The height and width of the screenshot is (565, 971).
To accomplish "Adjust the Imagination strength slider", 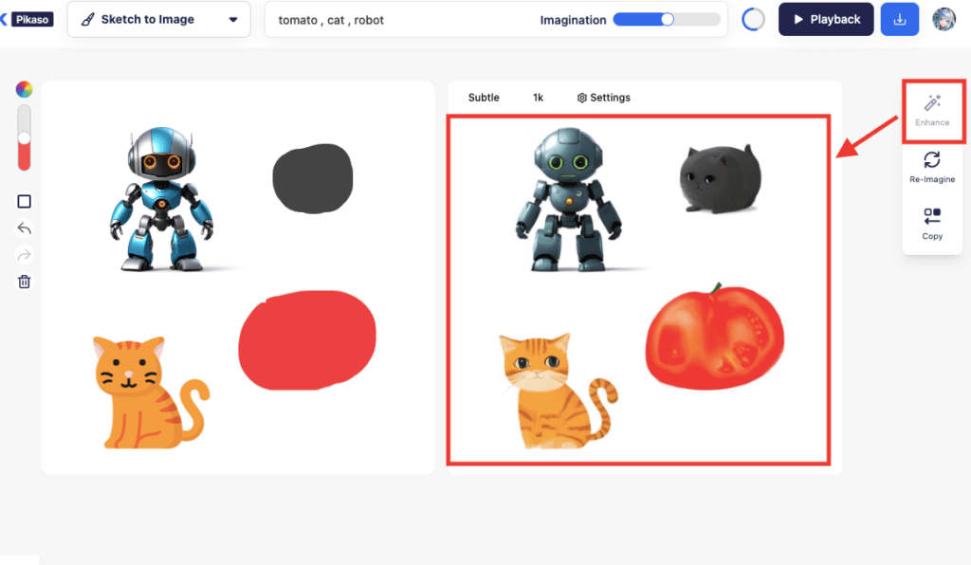I will tap(667, 18).
